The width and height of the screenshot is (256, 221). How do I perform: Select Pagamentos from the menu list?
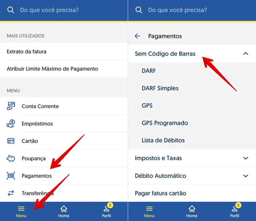(x=37, y=176)
